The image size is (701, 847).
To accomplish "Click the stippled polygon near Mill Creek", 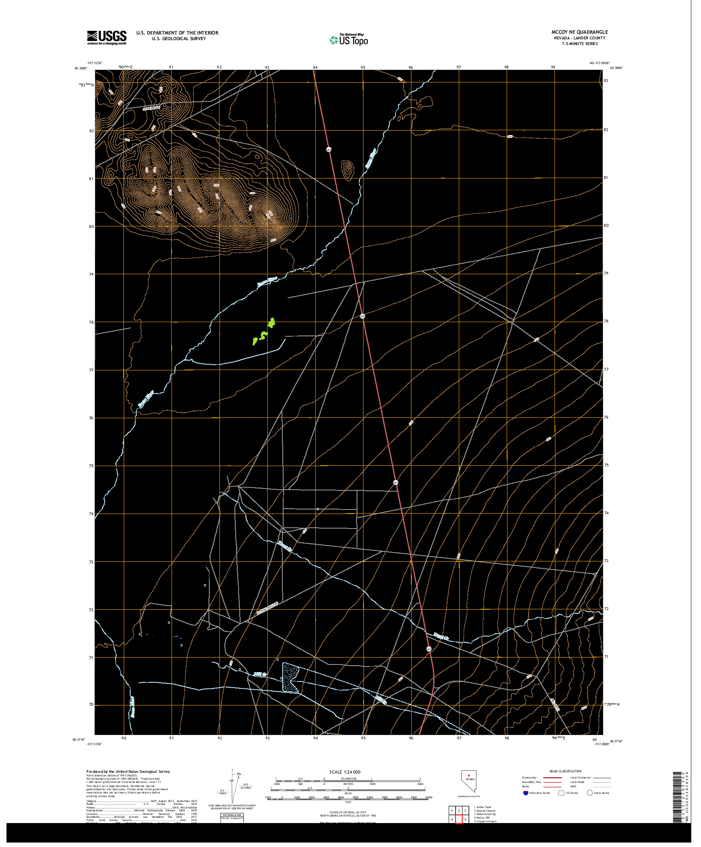I will pos(290,677).
